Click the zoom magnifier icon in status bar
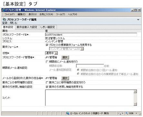Image resolution: width=143 pixels, height=117 pixels. pos(127,113)
